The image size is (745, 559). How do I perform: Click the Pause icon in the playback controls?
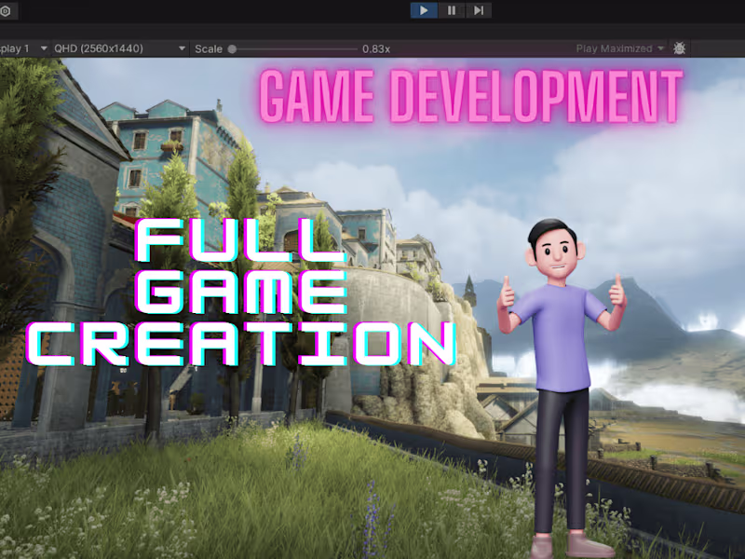(450, 10)
